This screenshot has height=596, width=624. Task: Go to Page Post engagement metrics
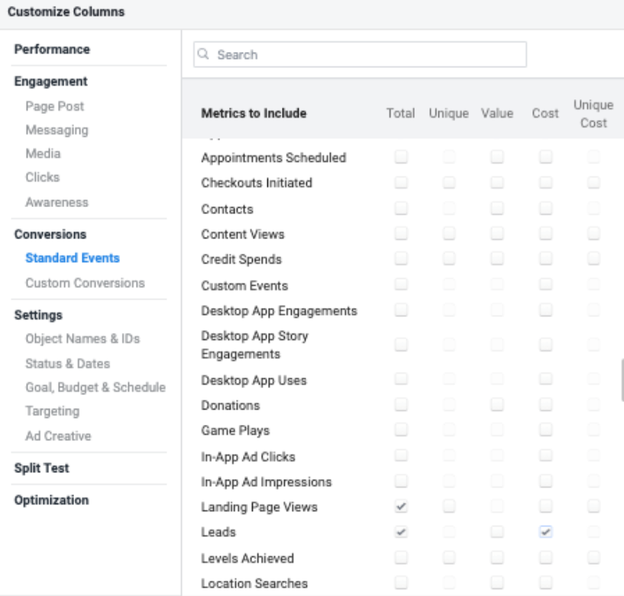click(55, 106)
